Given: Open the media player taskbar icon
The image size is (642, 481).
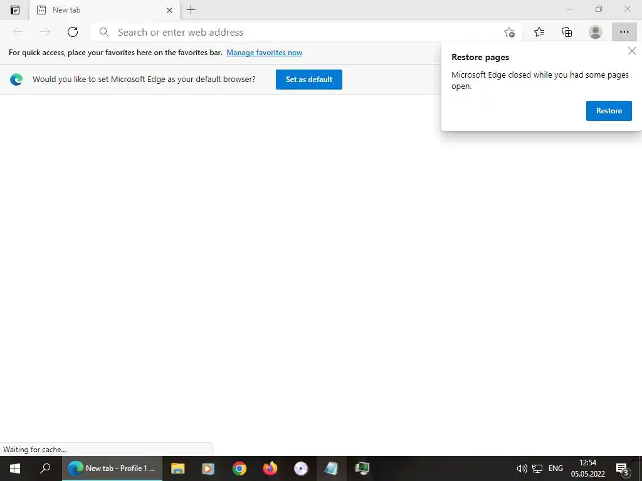Looking at the screenshot, I should pos(208,468).
